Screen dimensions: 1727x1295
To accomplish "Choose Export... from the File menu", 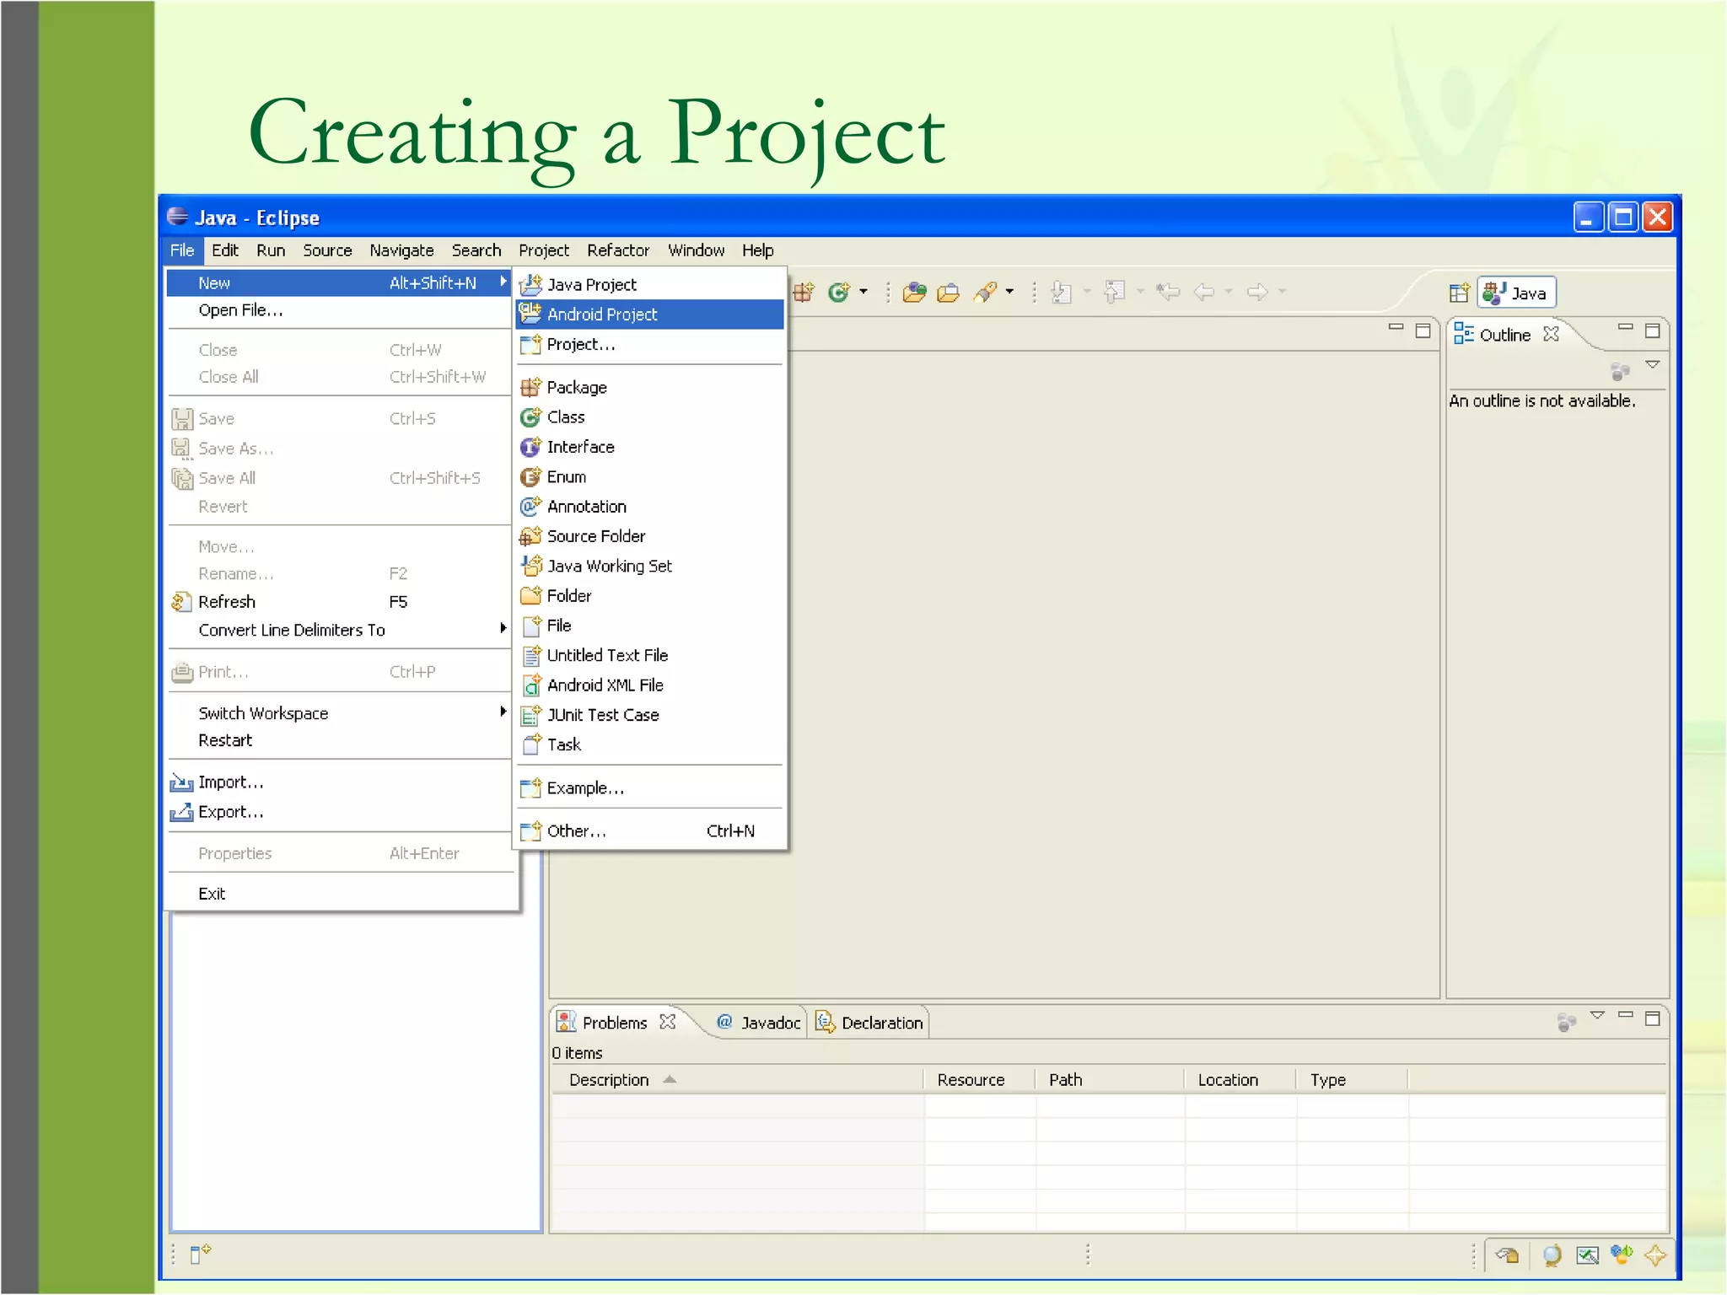I will [339, 812].
